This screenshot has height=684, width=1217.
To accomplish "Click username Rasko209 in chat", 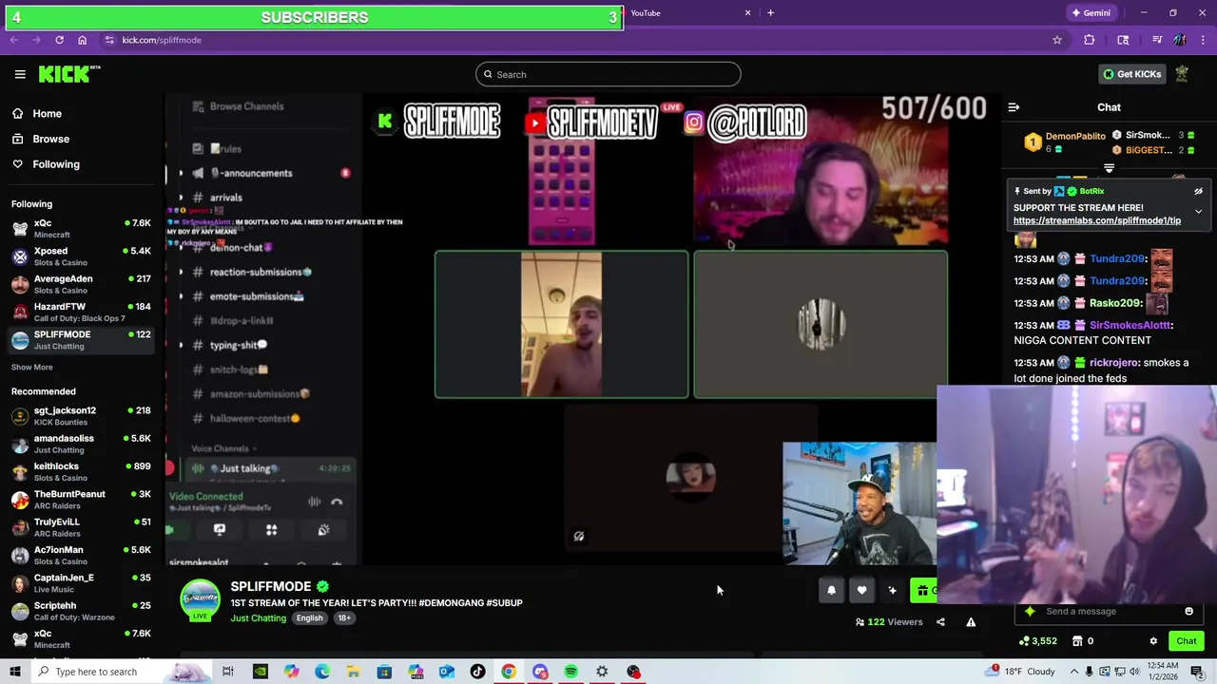I will pyautogui.click(x=1115, y=303).
